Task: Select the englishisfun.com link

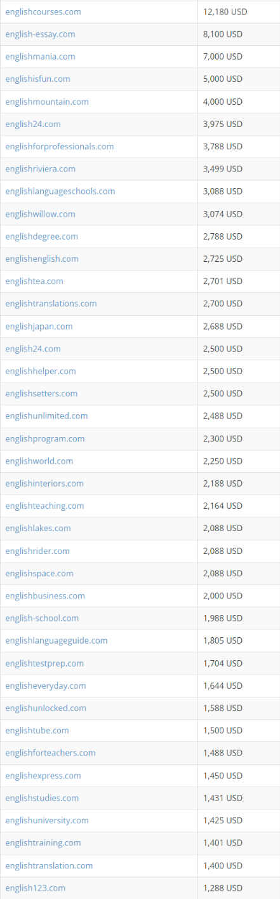Action: point(37,79)
